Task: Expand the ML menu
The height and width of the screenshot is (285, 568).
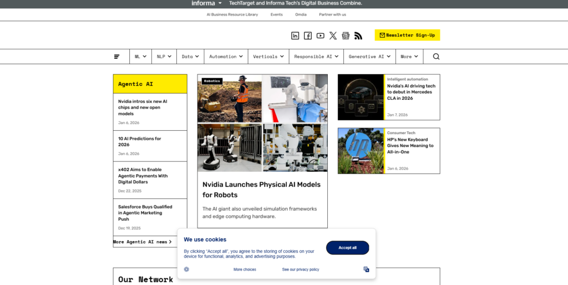Action: (x=140, y=57)
